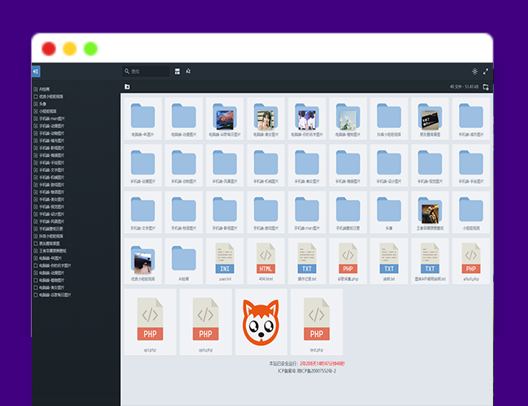Enter fullscreen with the expand arrows icon
Viewport: 528px width, 406px height.
coord(486,71)
